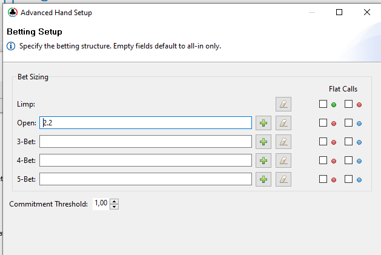The height and width of the screenshot is (255, 381).
Task: Erase the 3-Bet field contents
Action: [283, 142]
